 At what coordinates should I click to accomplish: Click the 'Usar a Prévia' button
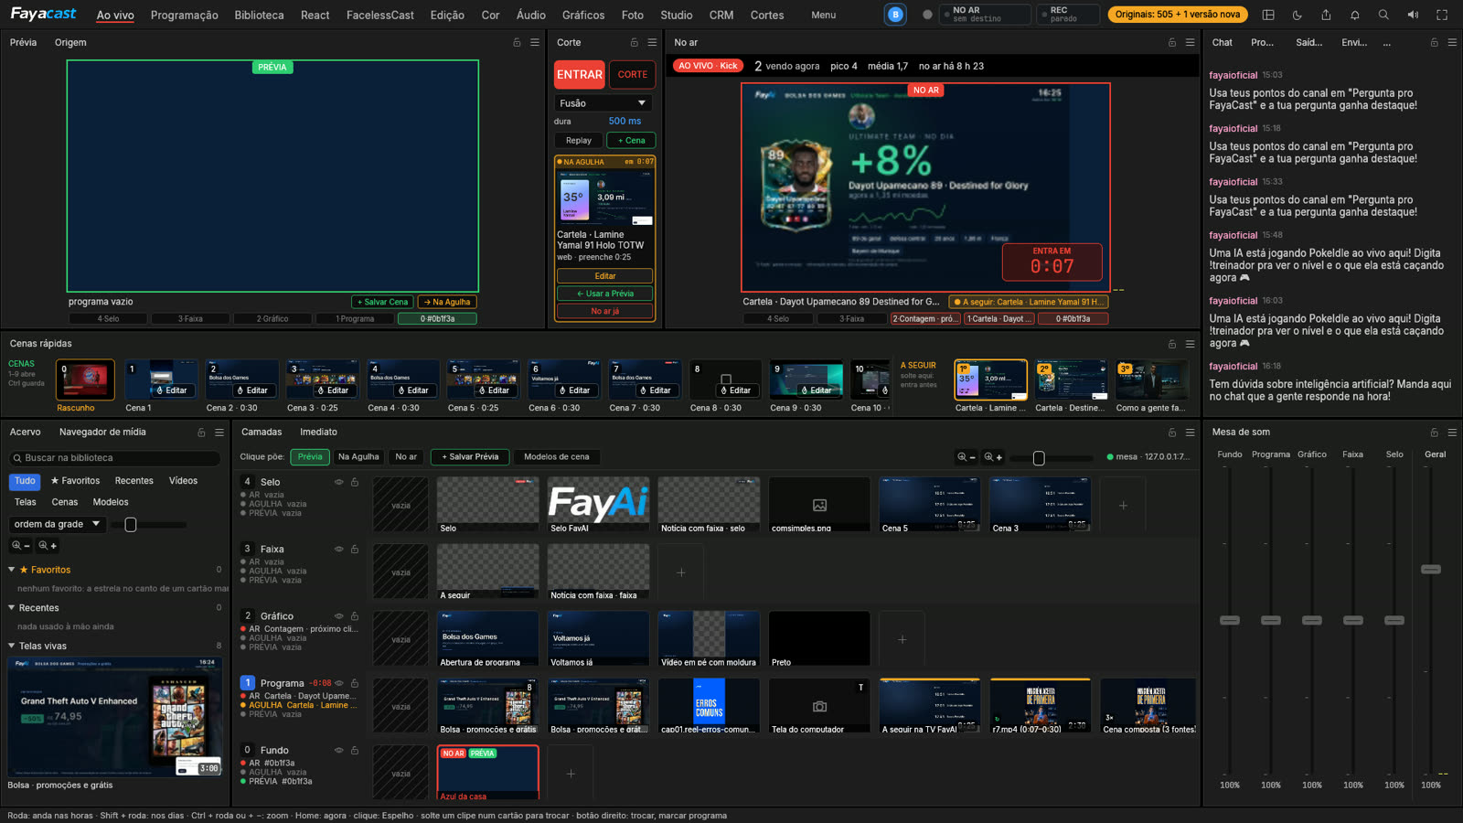coord(605,294)
